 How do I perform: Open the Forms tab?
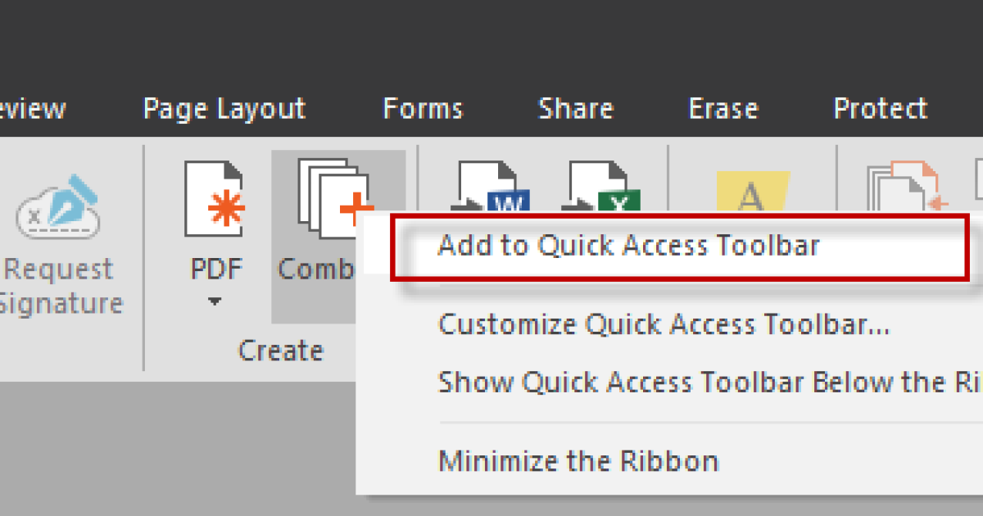[423, 107]
